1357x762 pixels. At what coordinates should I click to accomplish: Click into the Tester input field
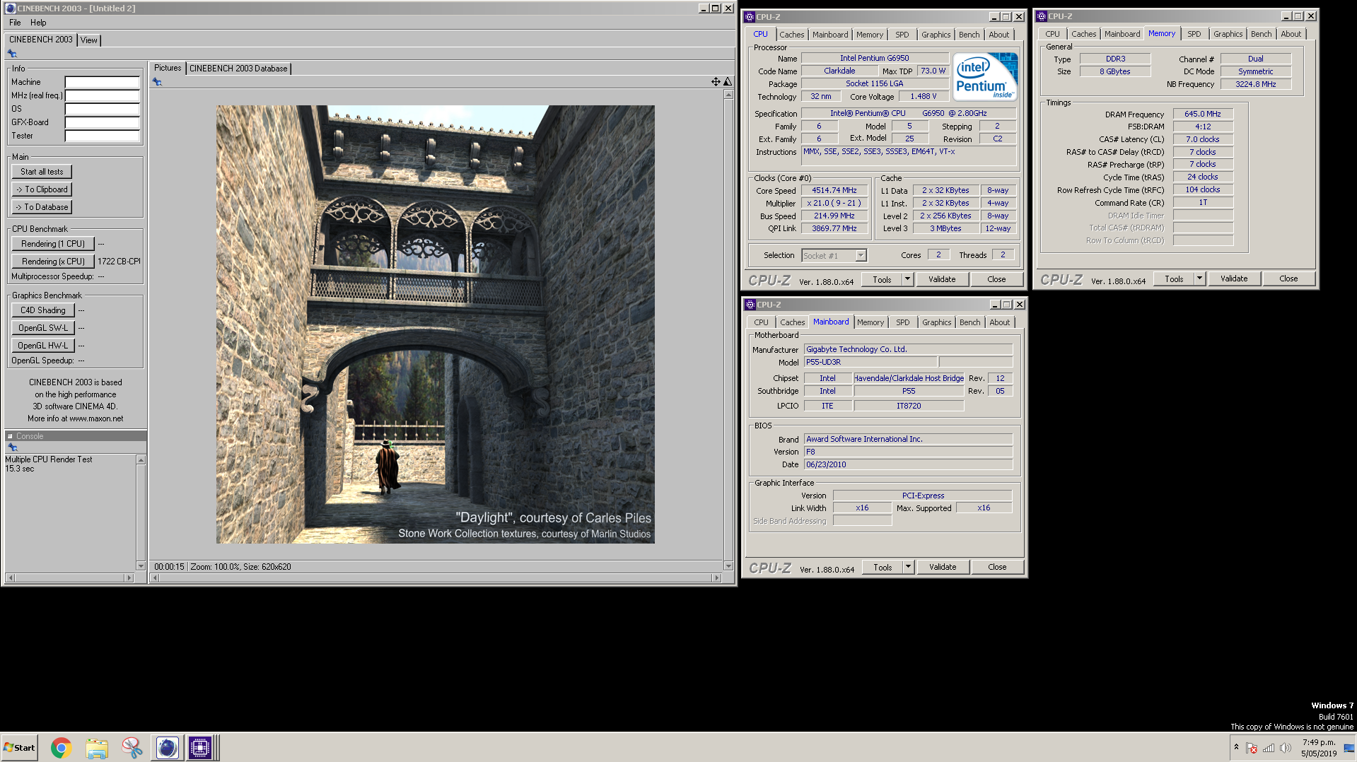[103, 136]
